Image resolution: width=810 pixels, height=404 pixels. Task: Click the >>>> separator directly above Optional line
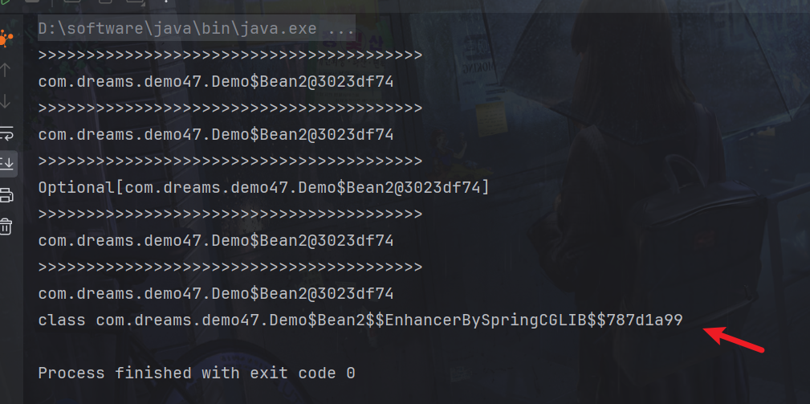pyautogui.click(x=230, y=161)
